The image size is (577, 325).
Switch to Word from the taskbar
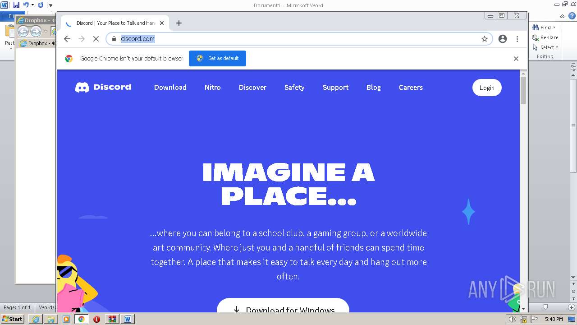click(x=128, y=319)
